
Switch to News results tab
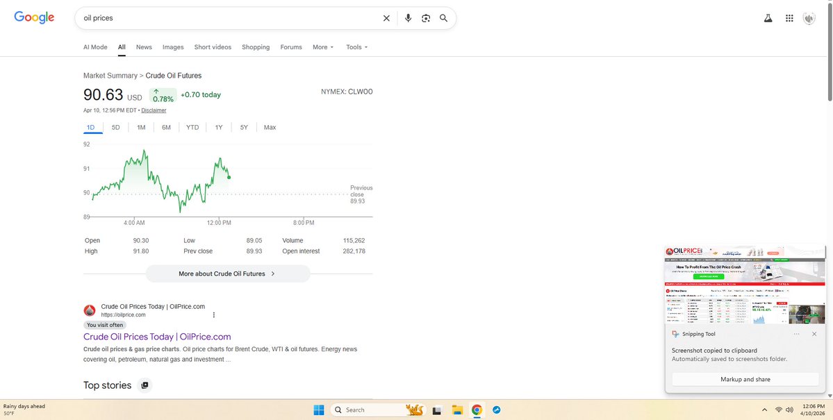click(x=144, y=47)
